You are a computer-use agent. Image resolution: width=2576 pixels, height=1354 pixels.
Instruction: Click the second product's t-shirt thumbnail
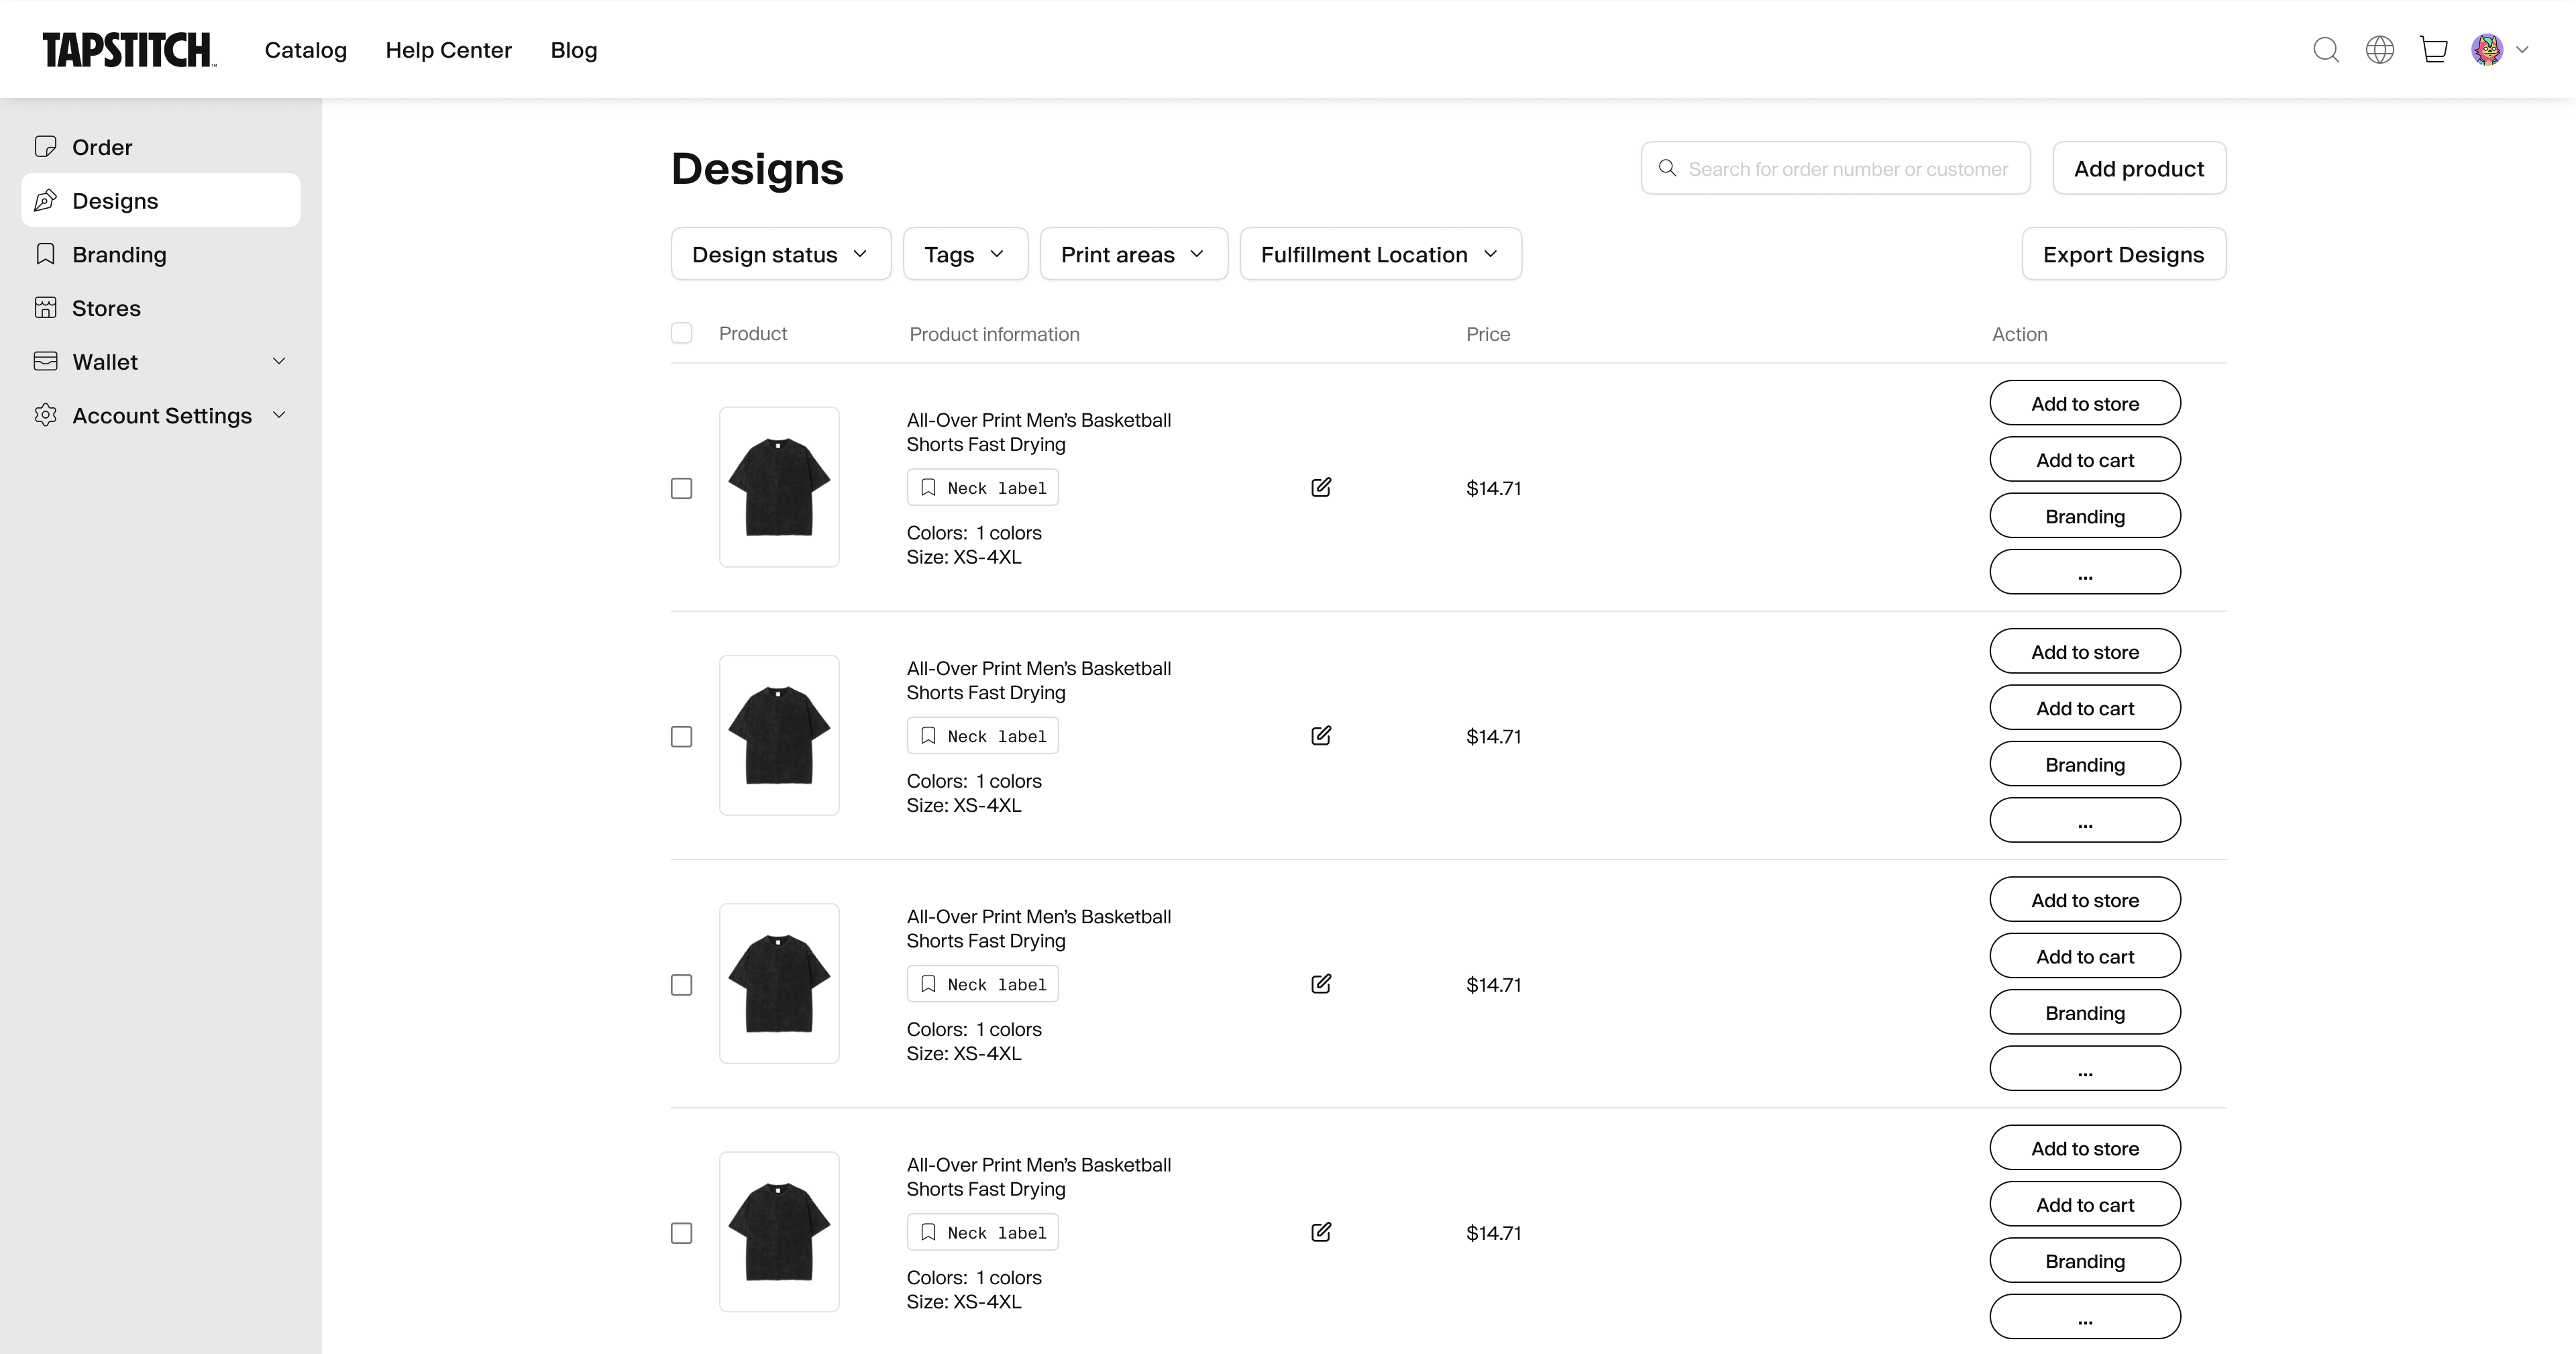(779, 735)
